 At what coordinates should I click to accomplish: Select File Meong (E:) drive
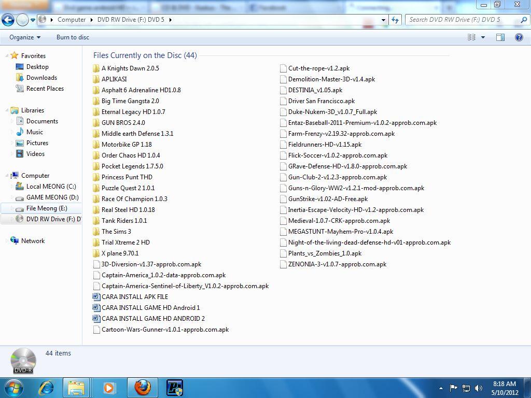(47, 208)
